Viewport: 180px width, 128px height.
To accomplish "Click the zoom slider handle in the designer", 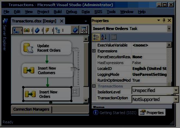I will click(x=75, y=69).
